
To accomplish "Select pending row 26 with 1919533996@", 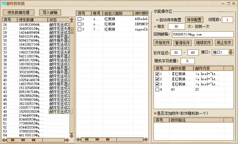I will point(36,25).
